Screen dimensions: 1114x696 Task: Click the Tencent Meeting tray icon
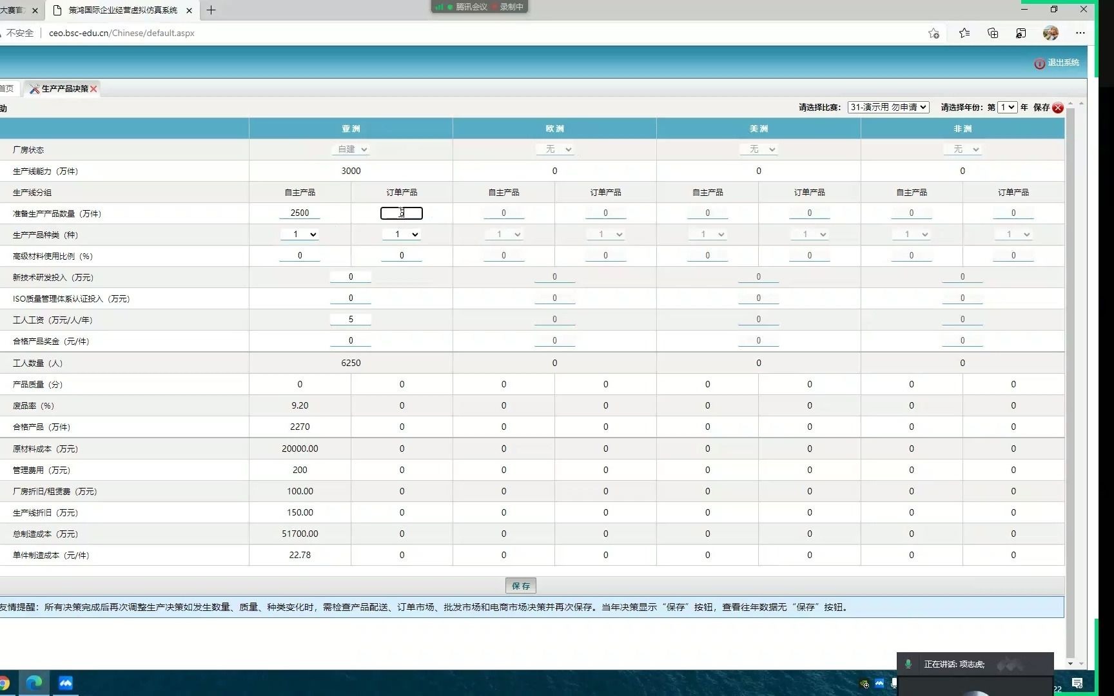click(879, 684)
